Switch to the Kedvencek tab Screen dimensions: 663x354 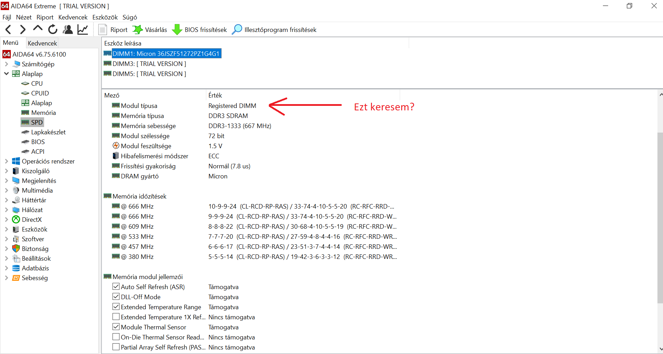coord(42,43)
